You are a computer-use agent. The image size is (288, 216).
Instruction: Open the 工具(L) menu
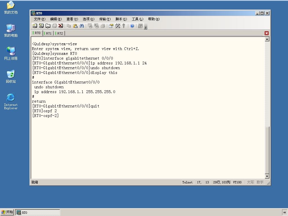[137, 19]
